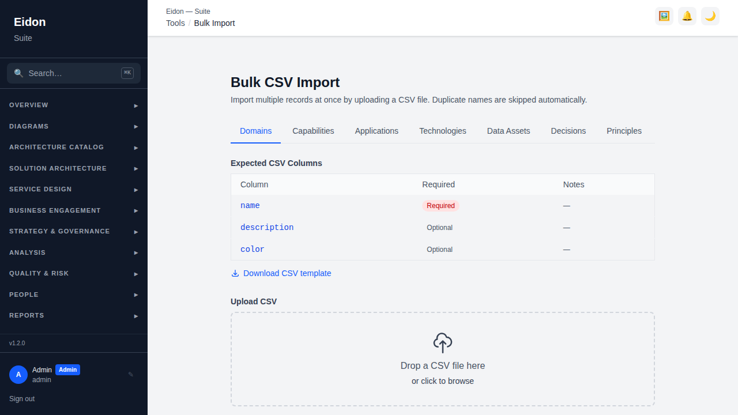Click the Expected CSV Columns heading

[x=276, y=163]
